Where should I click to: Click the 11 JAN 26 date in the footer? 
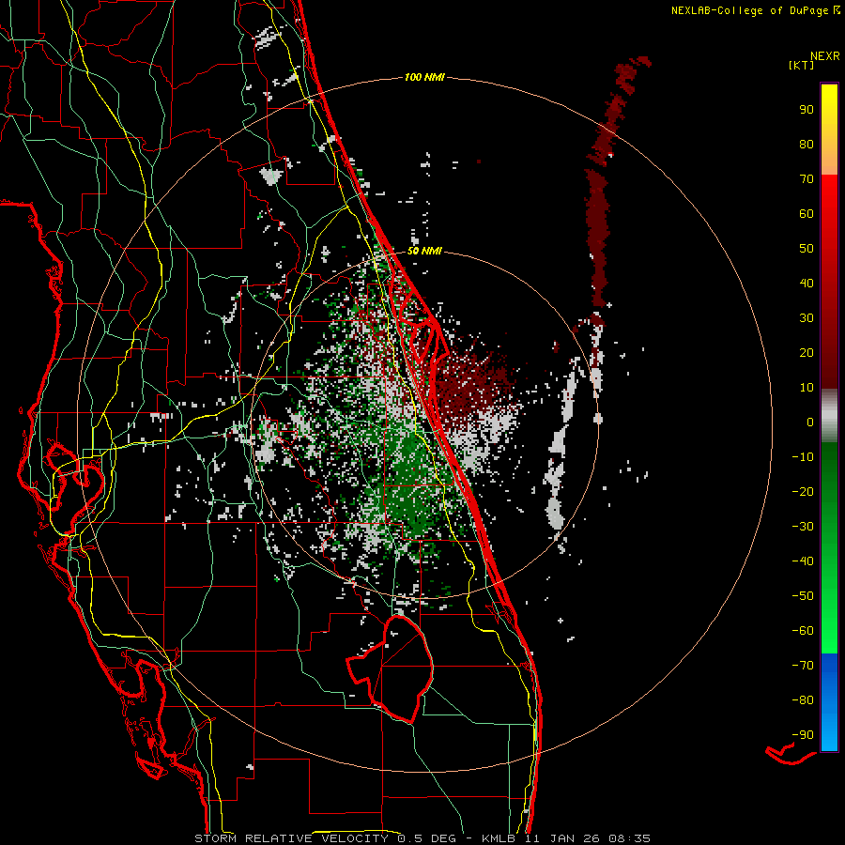[x=562, y=838]
